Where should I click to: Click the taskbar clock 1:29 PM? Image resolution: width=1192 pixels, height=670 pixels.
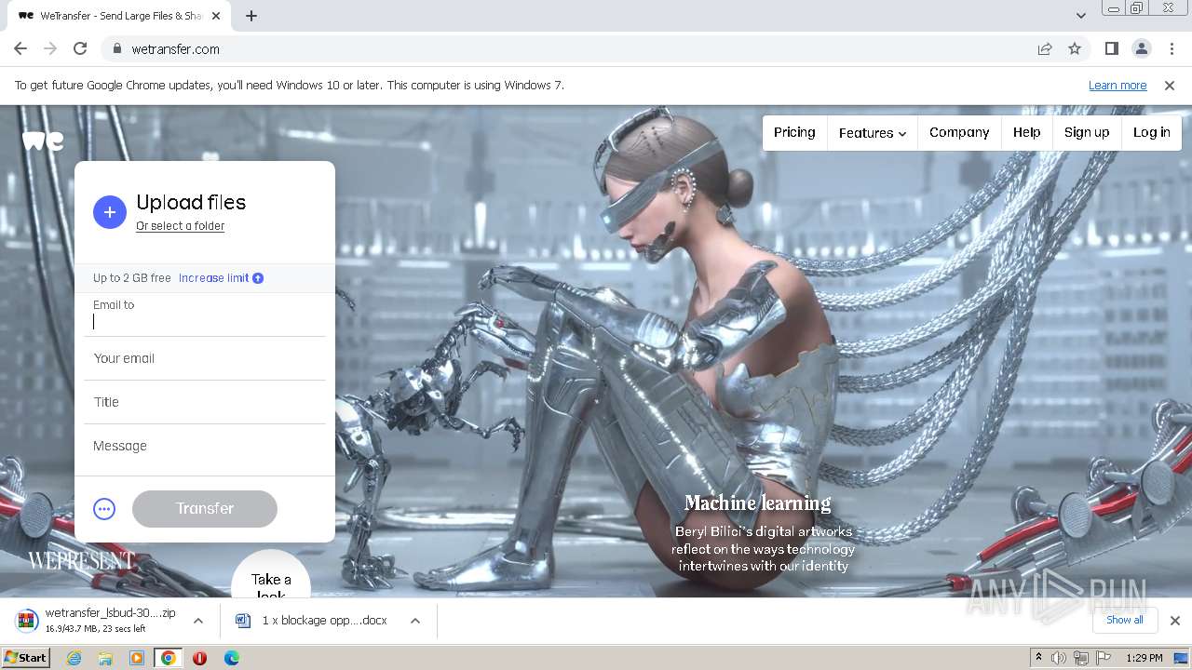[x=1145, y=658]
